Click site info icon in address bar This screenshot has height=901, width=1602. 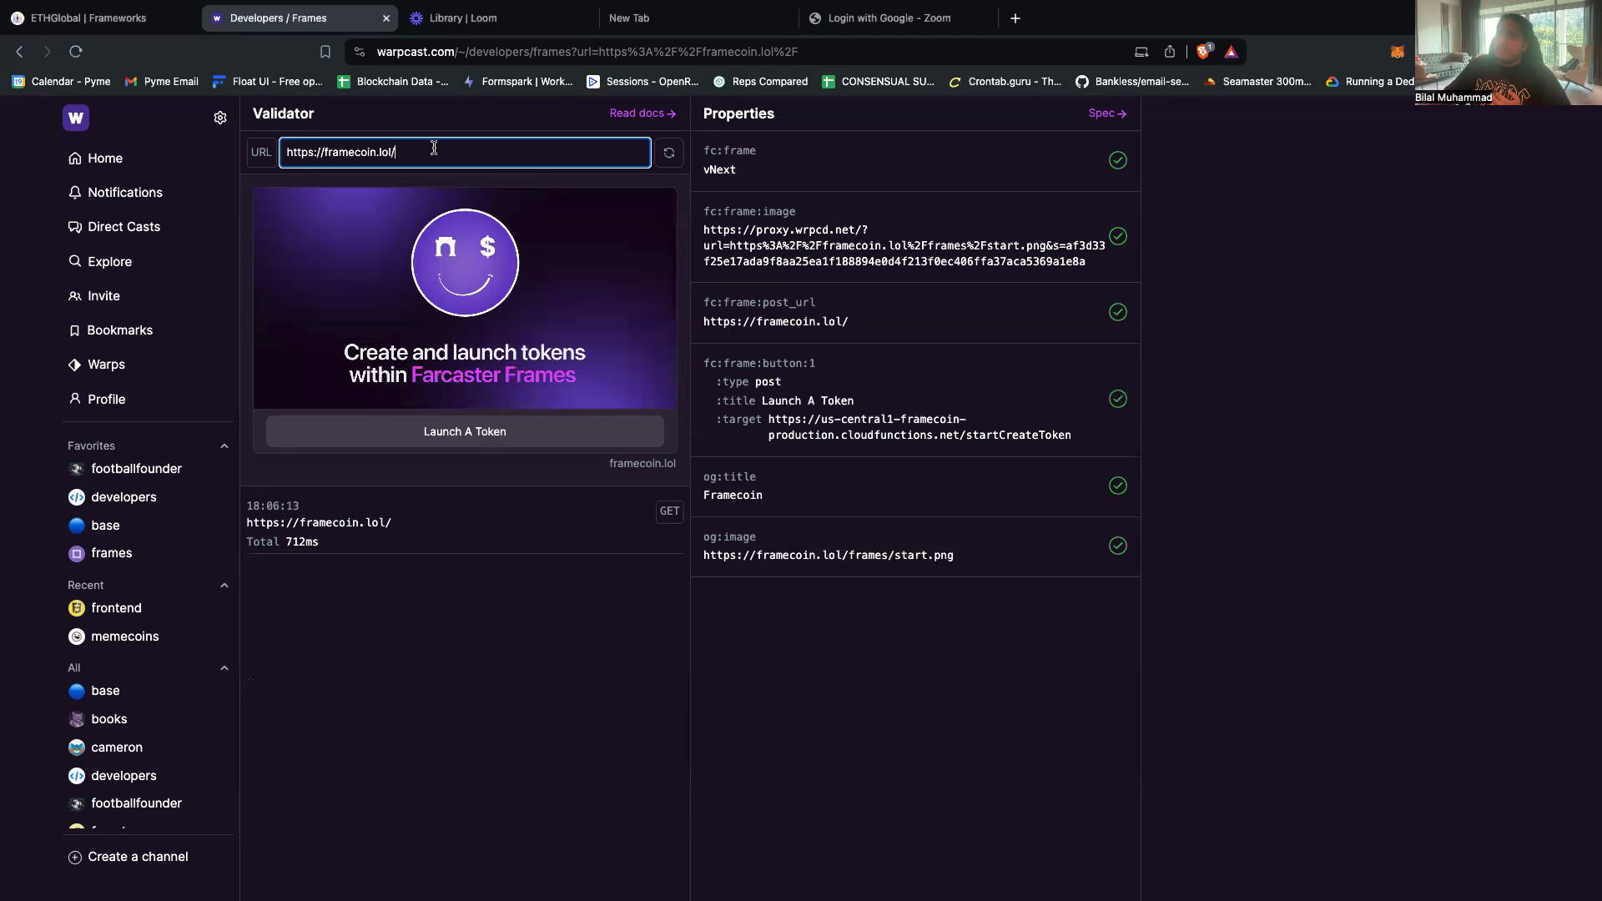point(360,52)
